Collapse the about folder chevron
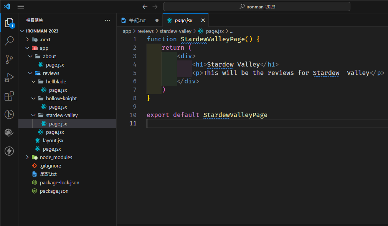Viewport: 388px width, 226px height. pos(30,56)
